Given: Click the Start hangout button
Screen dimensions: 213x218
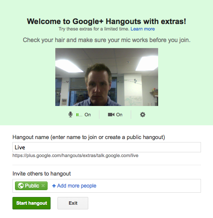Looking at the screenshot, I should pos(31,203).
